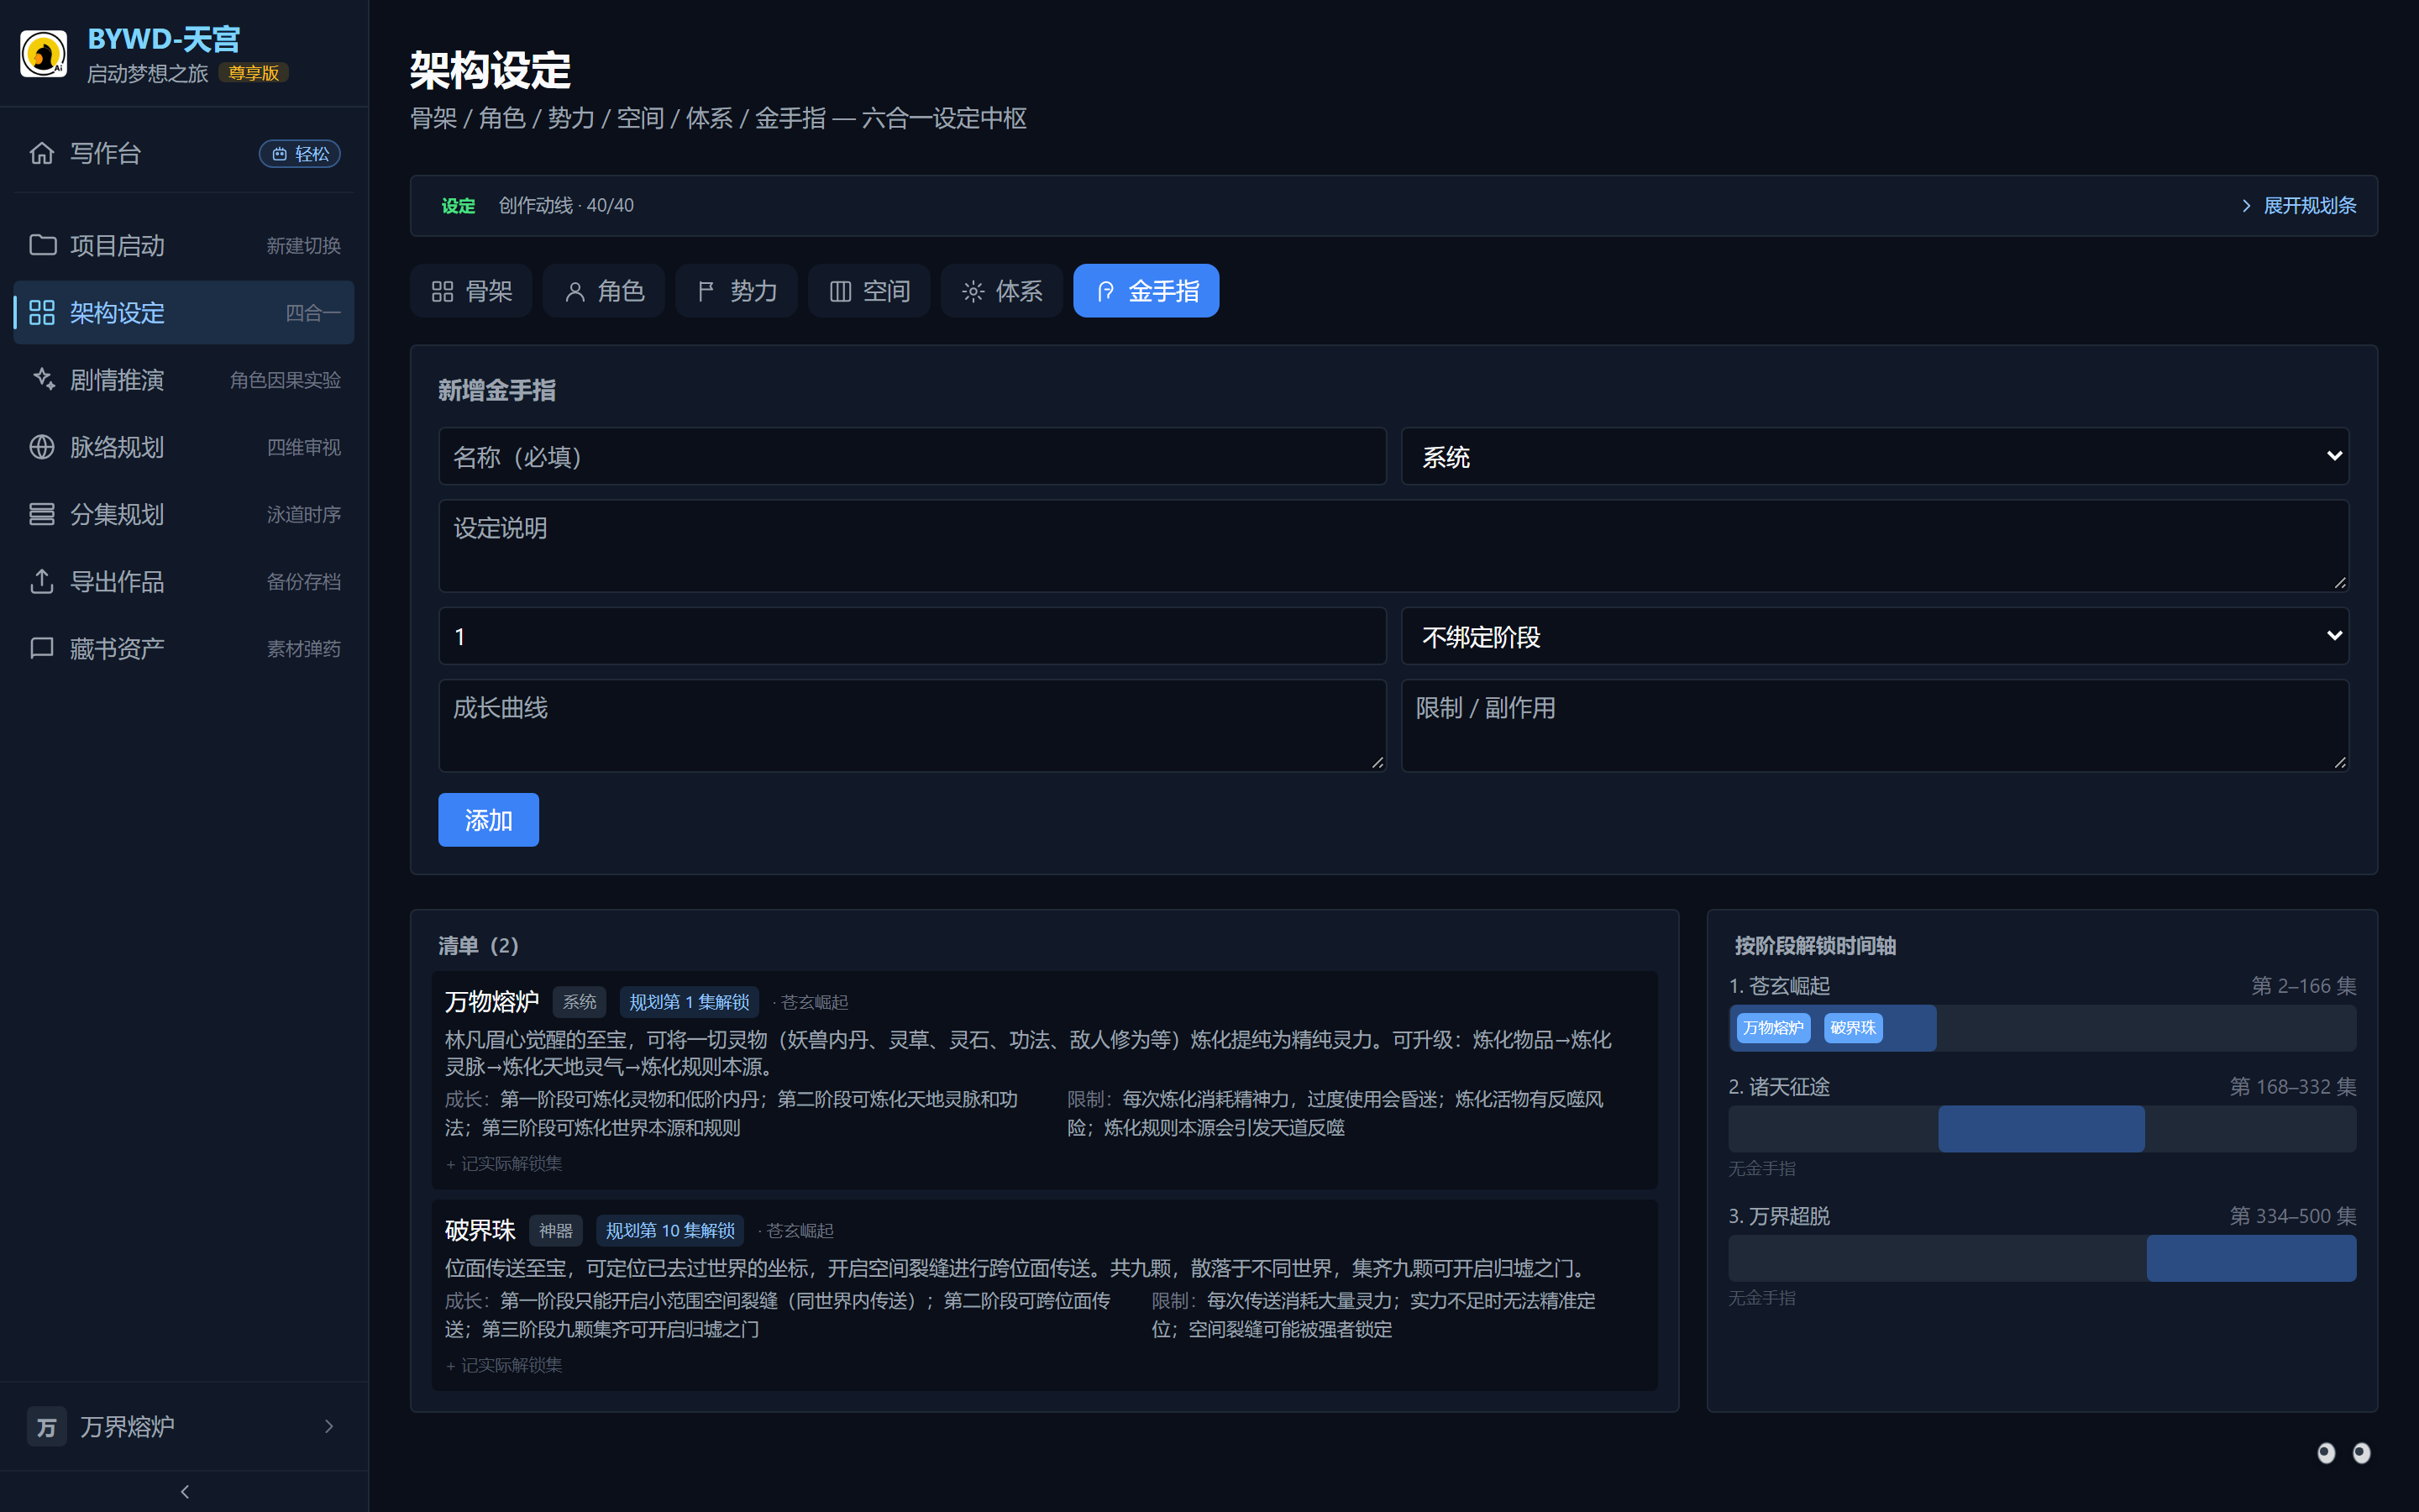Click the 规划第 10 集解锁 tag

click(x=669, y=1230)
